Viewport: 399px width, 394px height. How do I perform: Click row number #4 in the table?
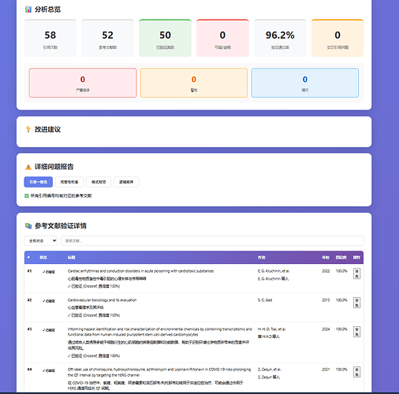pyautogui.click(x=29, y=370)
